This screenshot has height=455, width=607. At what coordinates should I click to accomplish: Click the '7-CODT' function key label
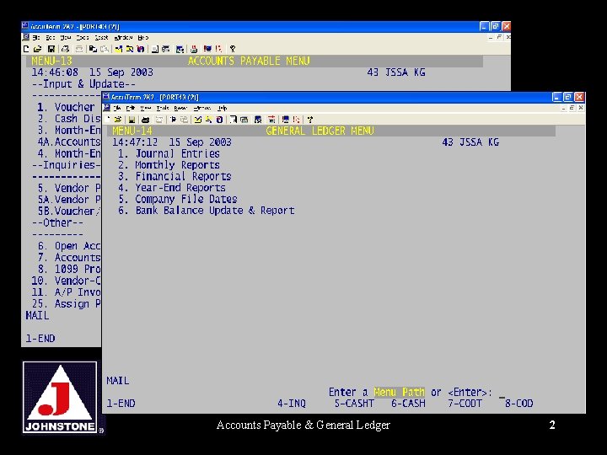pyautogui.click(x=465, y=404)
